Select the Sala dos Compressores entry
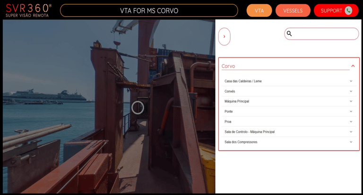363x195 pixels. click(x=289, y=142)
